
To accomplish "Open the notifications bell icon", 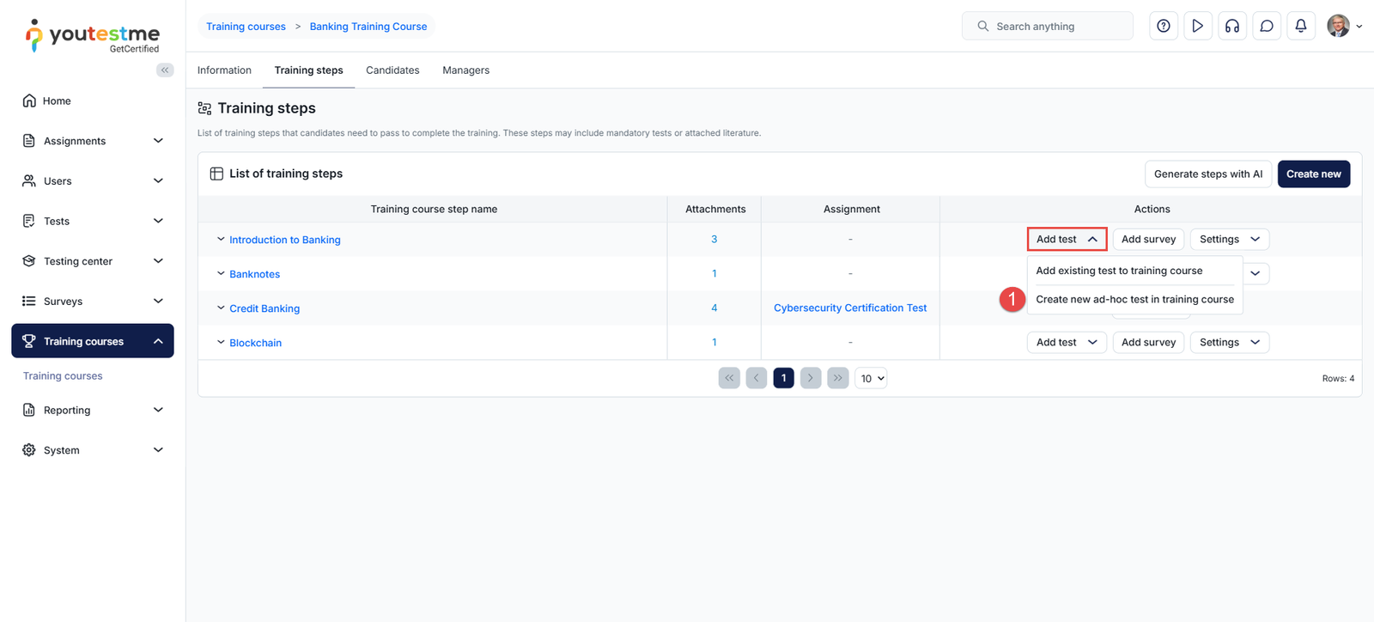I will [x=1300, y=26].
